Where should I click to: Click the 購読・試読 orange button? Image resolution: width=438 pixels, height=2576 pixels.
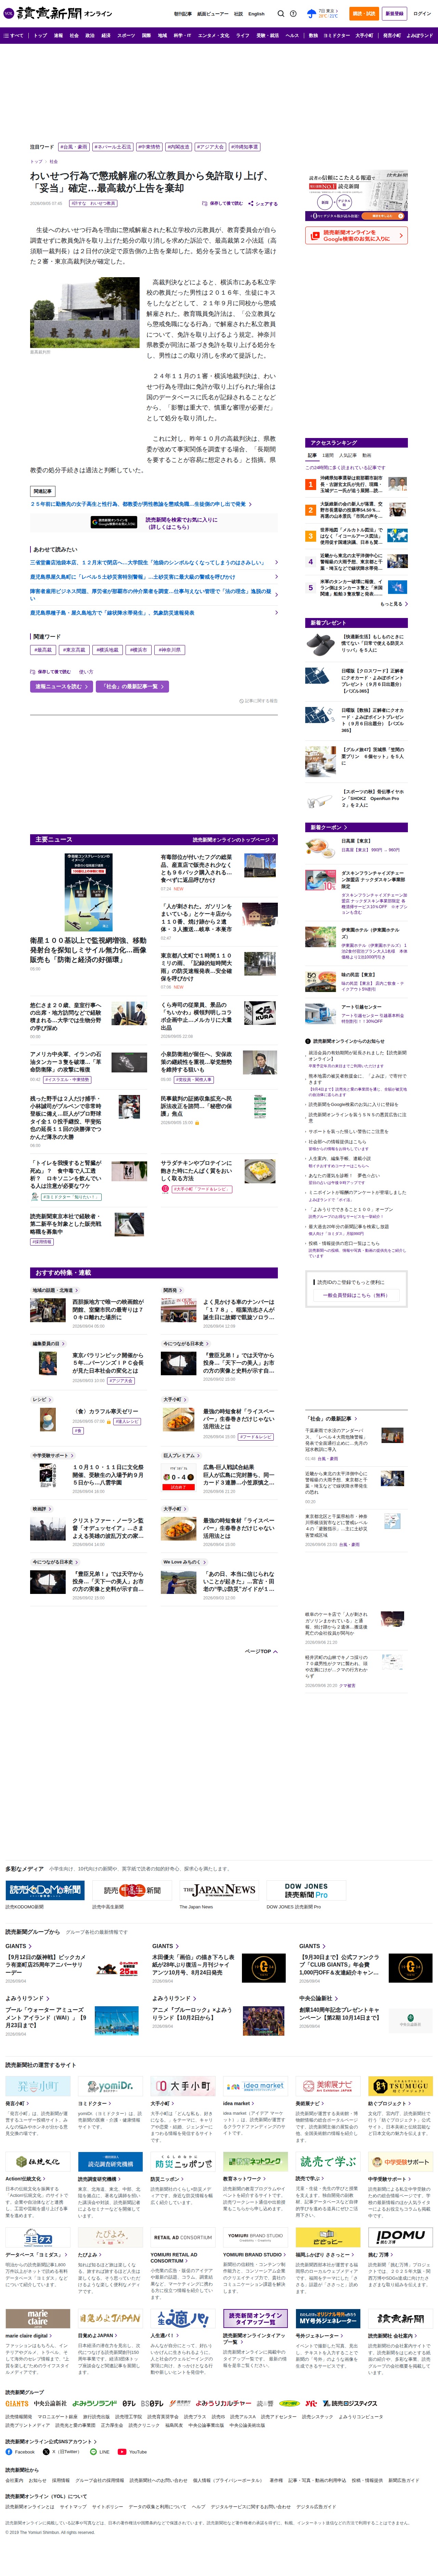click(x=364, y=14)
